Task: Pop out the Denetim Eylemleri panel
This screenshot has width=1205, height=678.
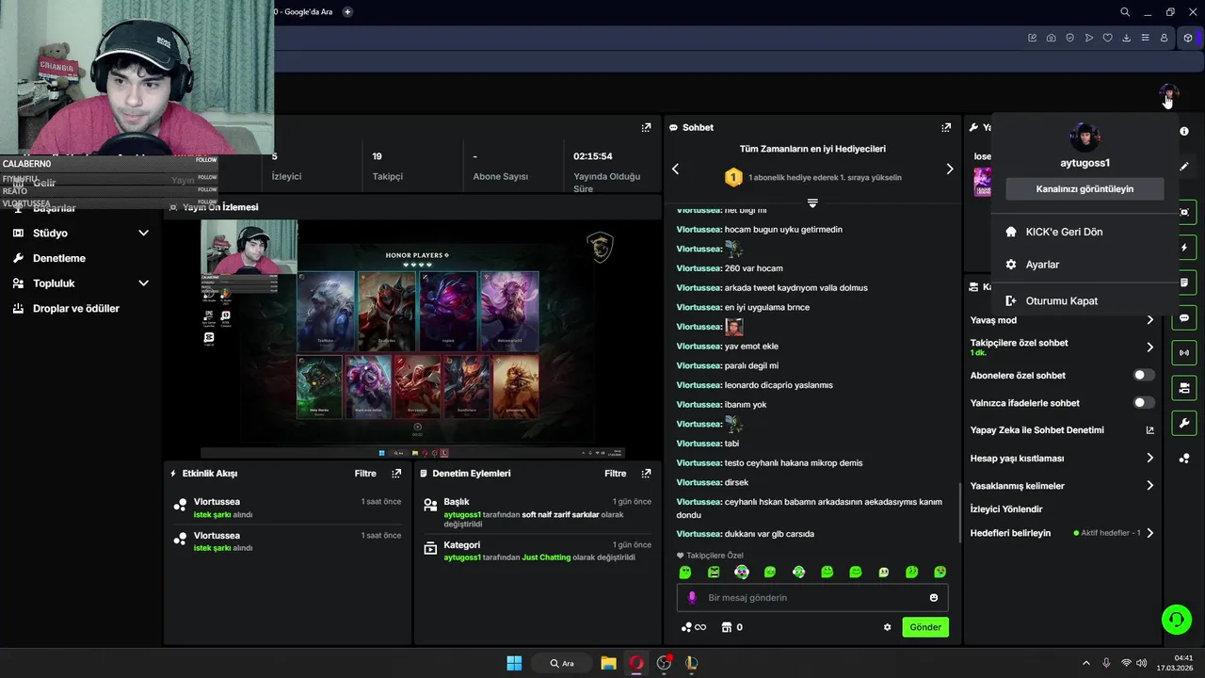Action: 646,474
